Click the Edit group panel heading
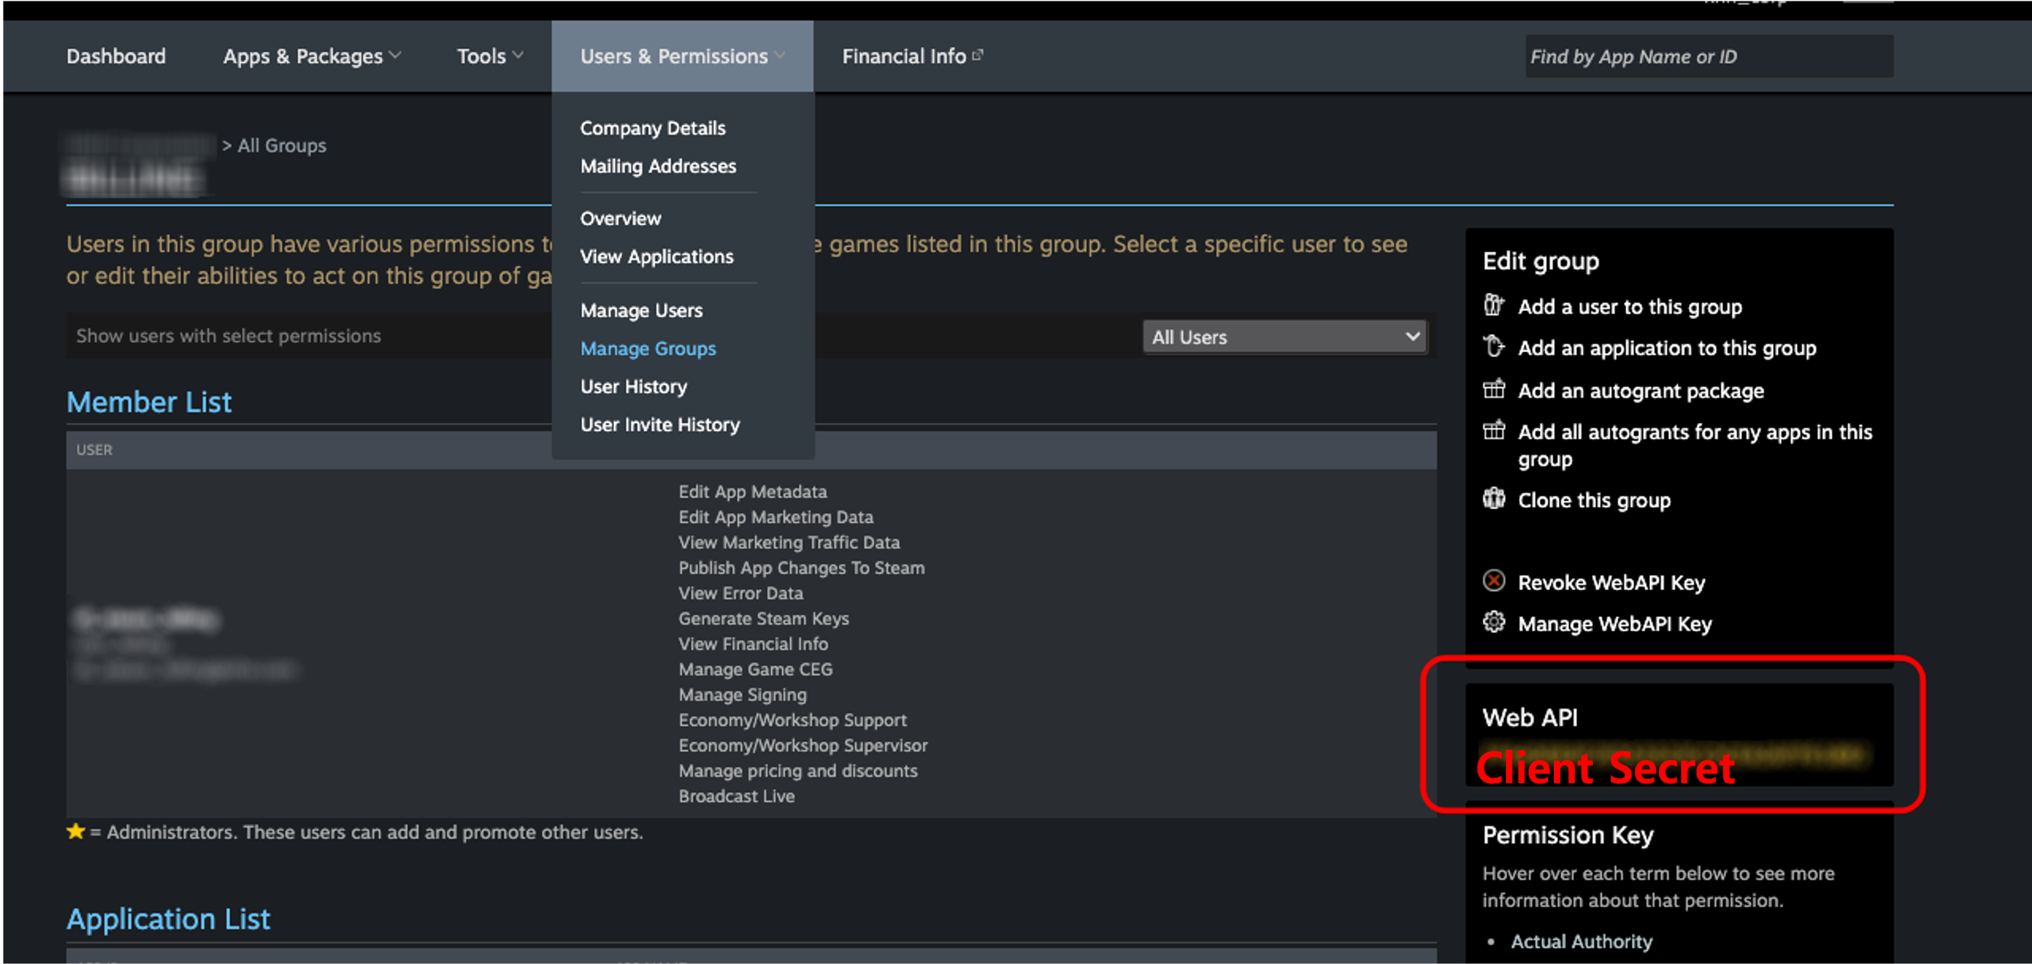 (1541, 261)
